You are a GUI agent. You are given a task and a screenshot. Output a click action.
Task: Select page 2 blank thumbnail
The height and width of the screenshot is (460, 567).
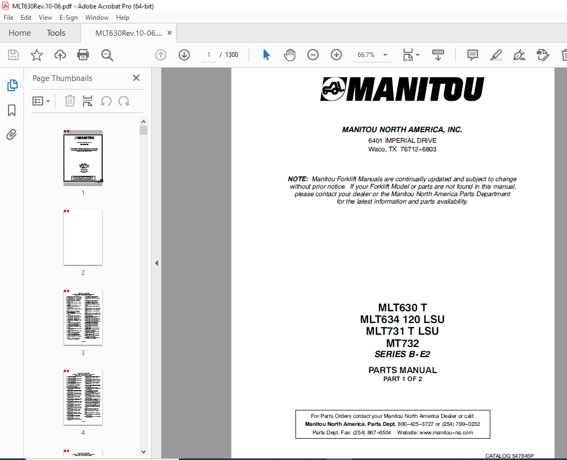coord(83,237)
